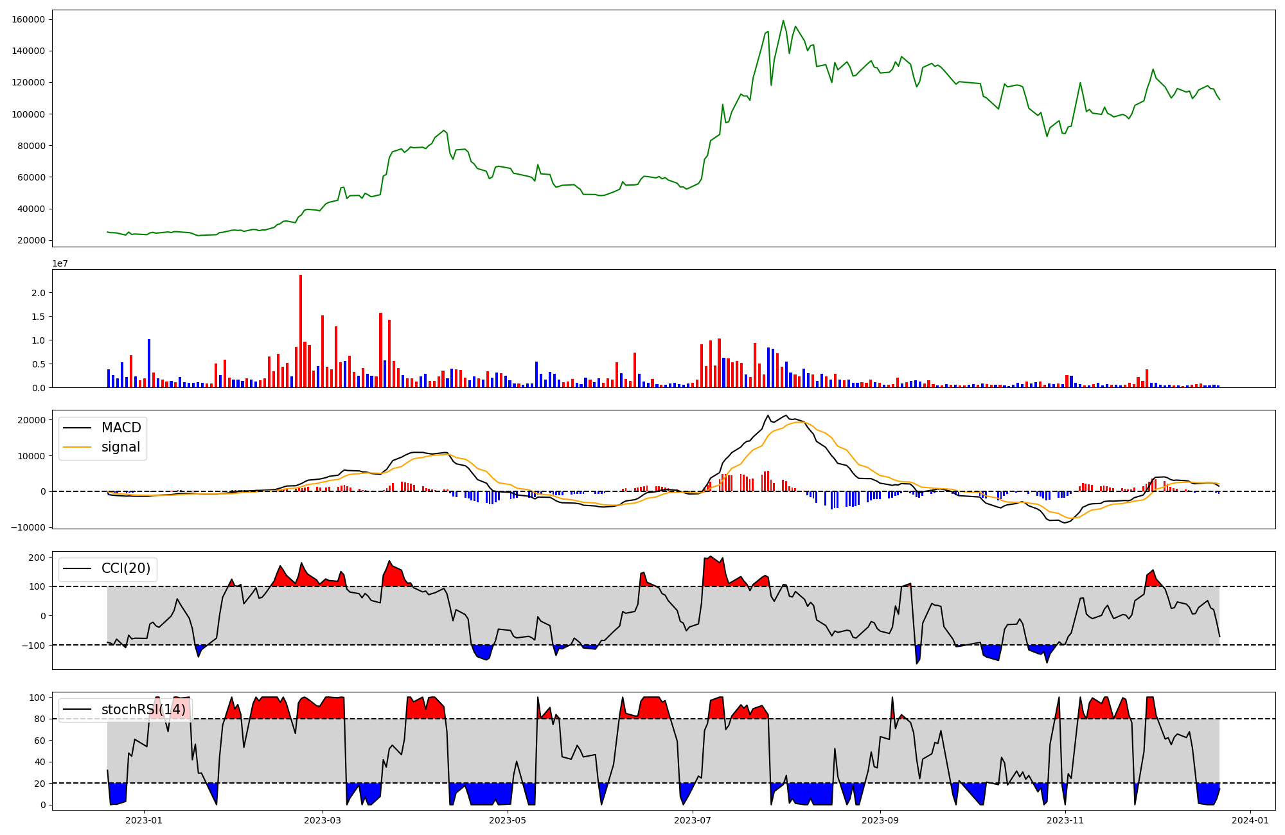This screenshot has width=1285, height=835.
Task: Click the 80 tick on the stochRSI axis
Action: pyautogui.click(x=40, y=719)
